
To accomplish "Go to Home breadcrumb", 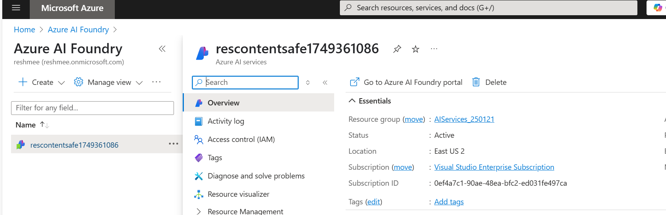I will [24, 30].
